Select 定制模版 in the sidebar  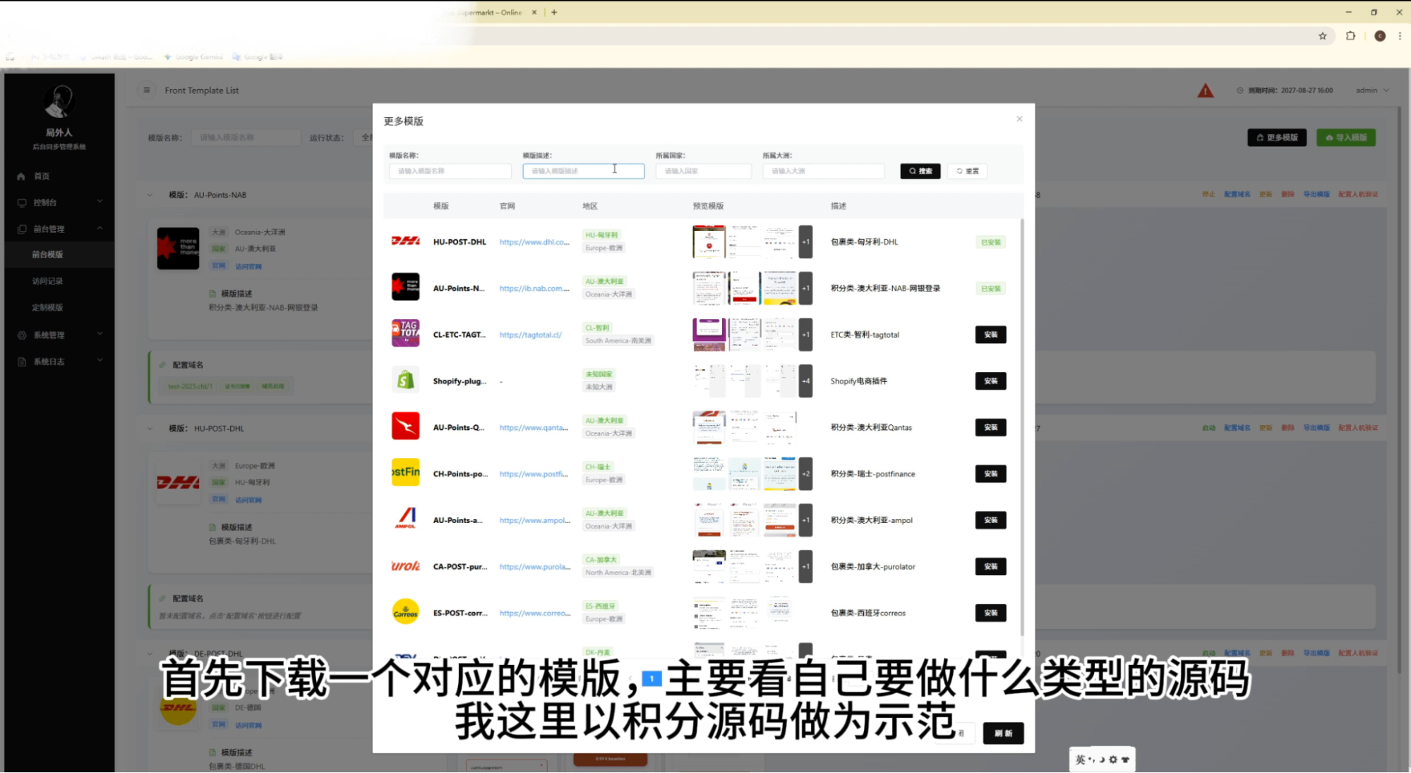59,307
